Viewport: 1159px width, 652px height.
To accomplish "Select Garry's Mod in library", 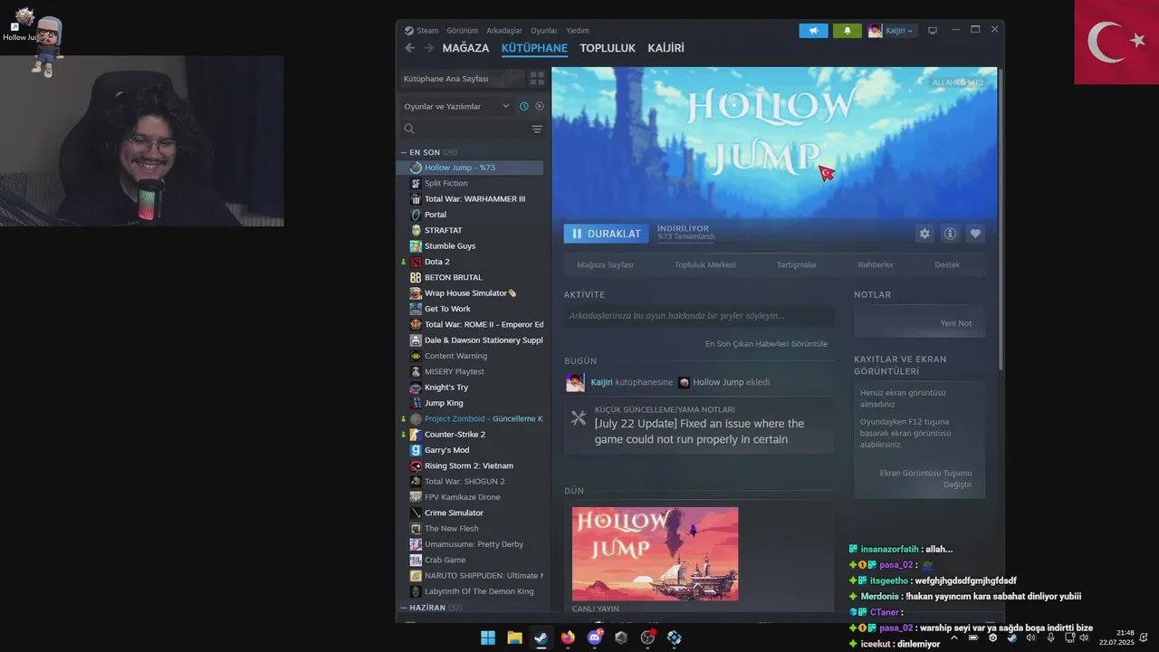I will tap(472, 450).
